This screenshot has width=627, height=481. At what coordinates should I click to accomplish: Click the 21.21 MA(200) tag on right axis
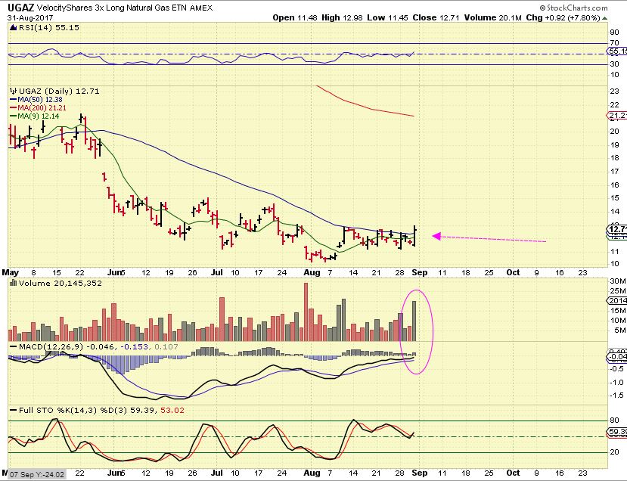coord(617,116)
